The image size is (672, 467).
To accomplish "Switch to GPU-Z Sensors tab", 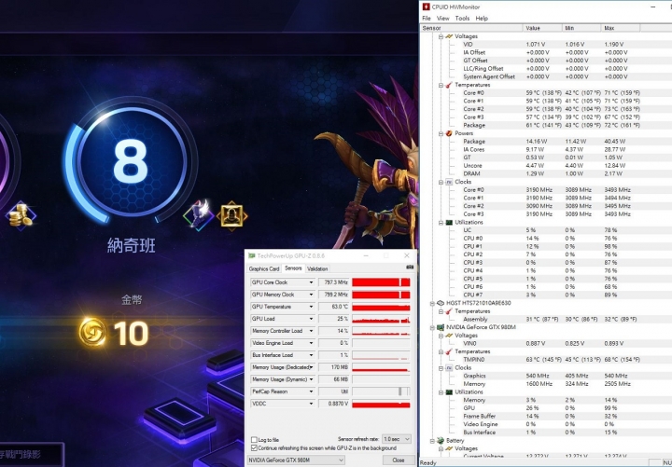I will point(293,268).
